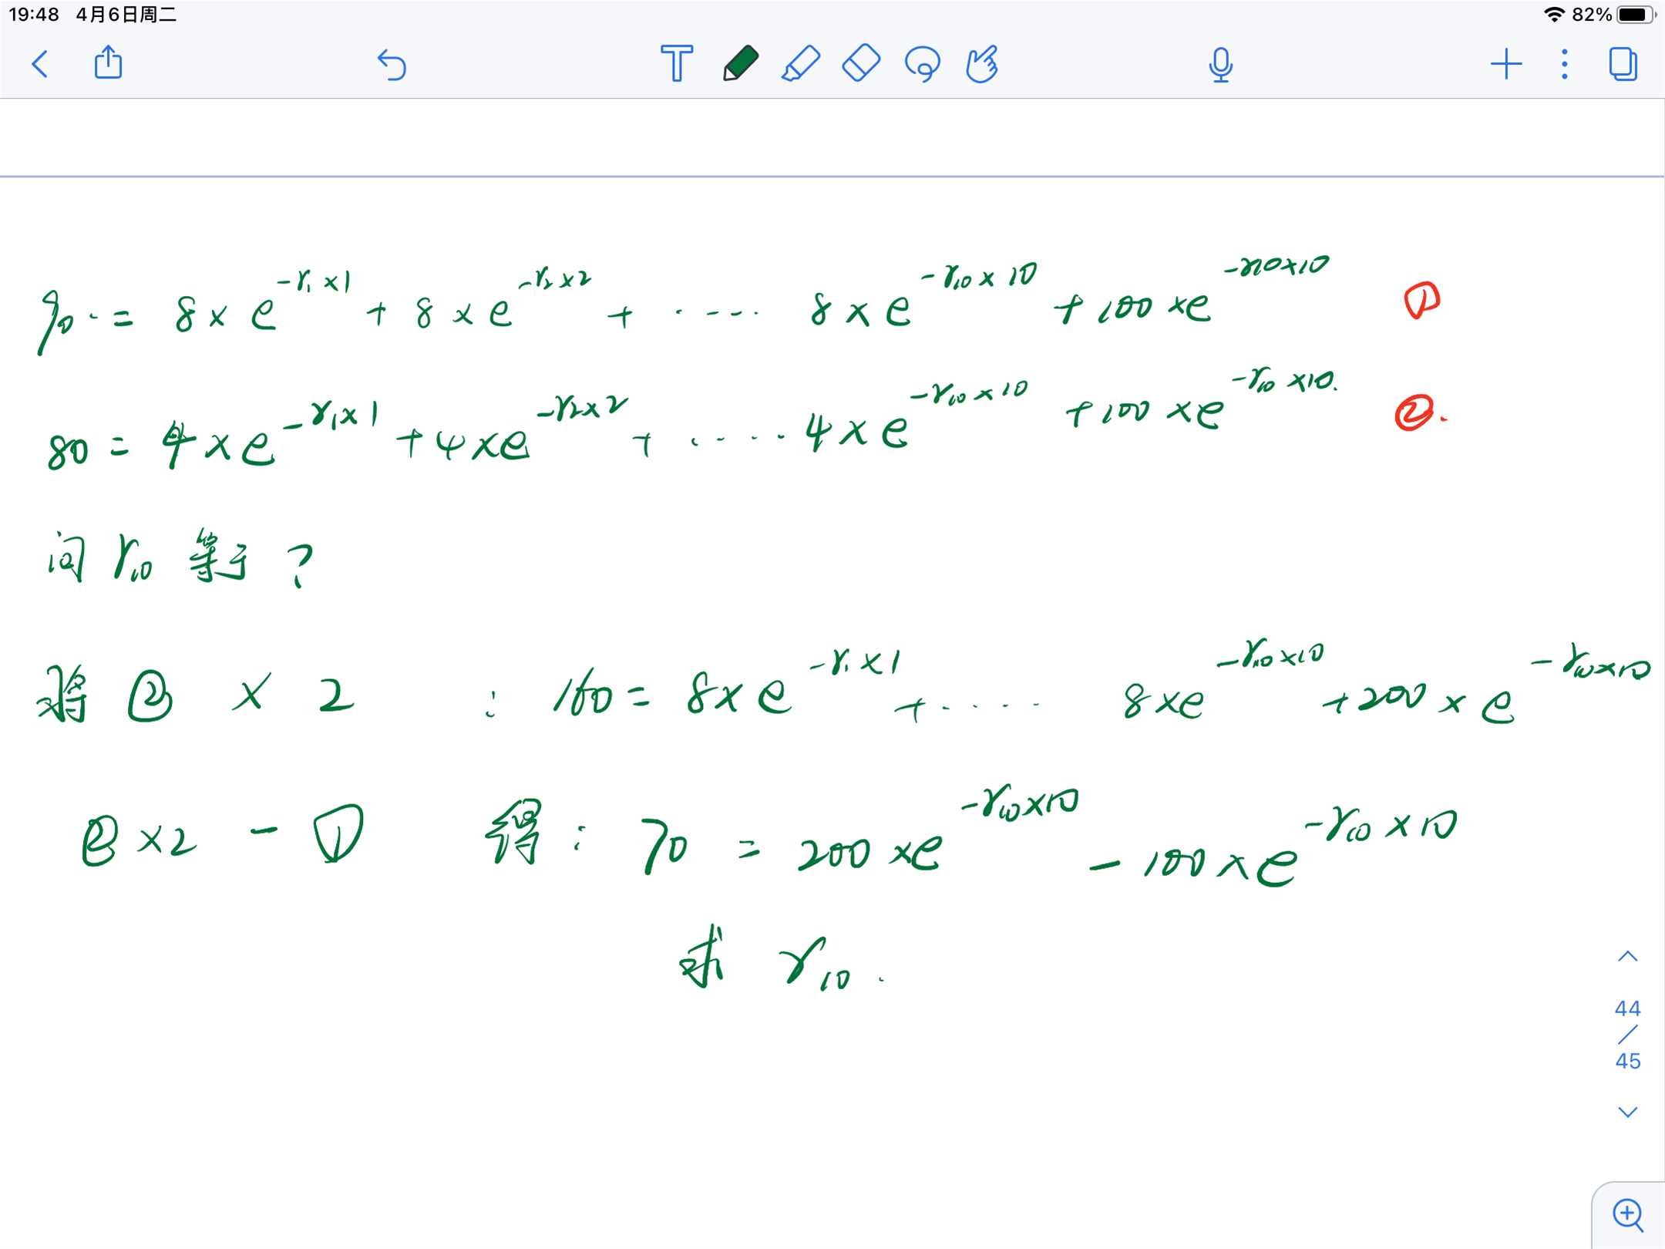Image resolution: width=1665 pixels, height=1249 pixels.
Task: Select the Highlighter tool
Action: tap(801, 63)
